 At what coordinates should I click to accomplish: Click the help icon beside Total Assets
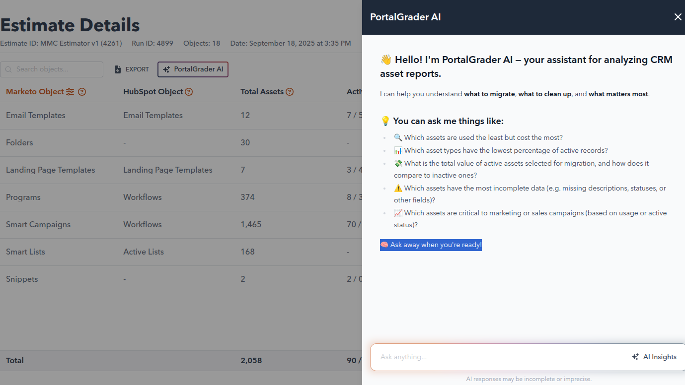click(290, 92)
